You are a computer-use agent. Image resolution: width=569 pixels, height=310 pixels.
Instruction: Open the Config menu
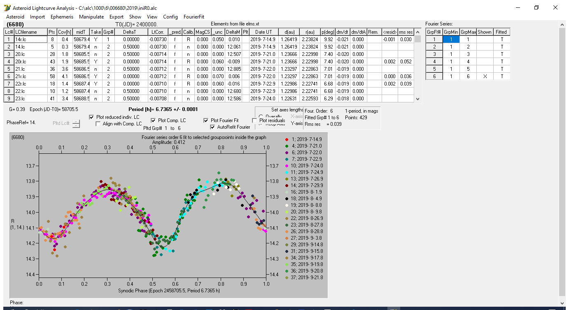tap(170, 17)
